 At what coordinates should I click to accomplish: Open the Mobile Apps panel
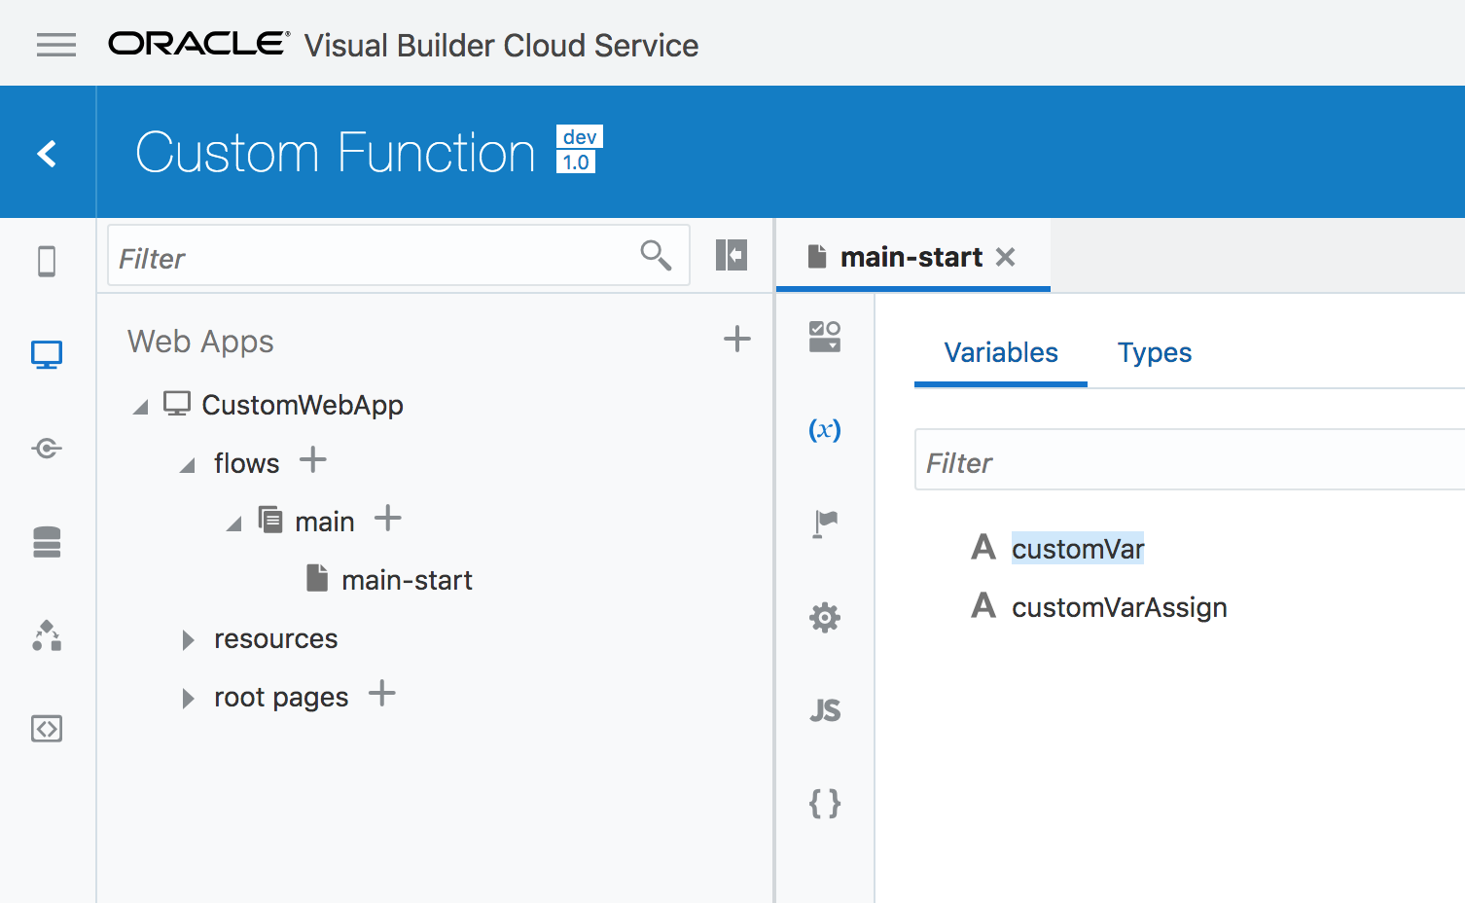pos(47,261)
